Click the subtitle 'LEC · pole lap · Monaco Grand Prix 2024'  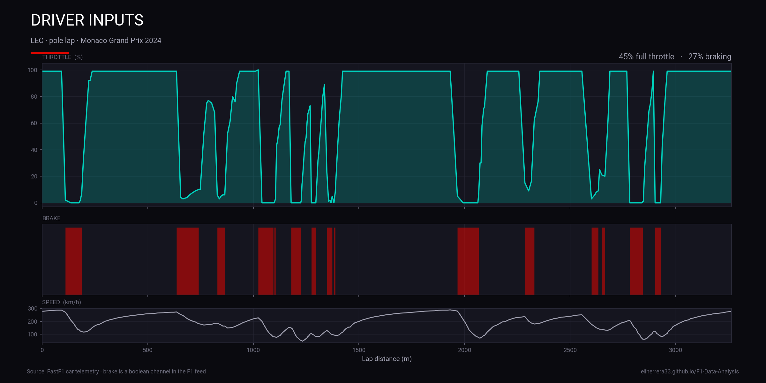pyautogui.click(x=96, y=41)
